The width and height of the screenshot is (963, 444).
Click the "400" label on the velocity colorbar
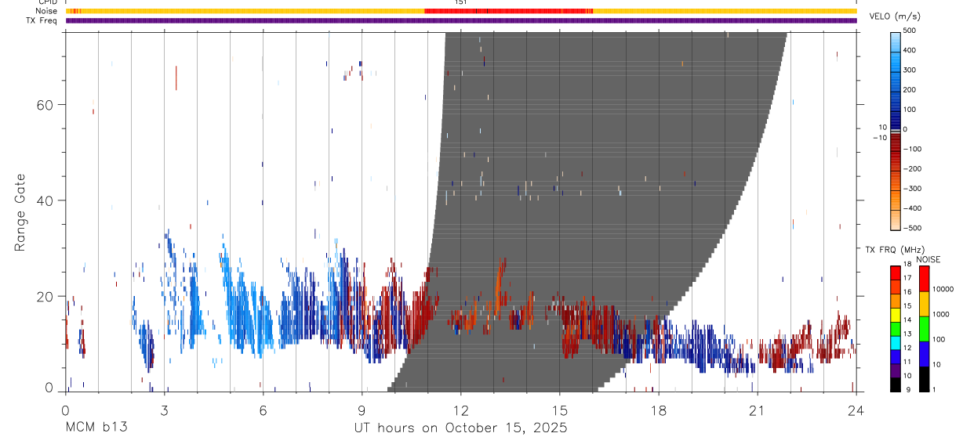[x=909, y=50]
